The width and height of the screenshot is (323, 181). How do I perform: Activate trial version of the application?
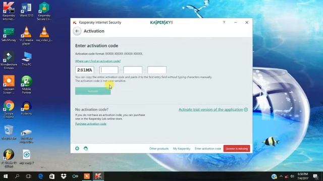click(211, 110)
